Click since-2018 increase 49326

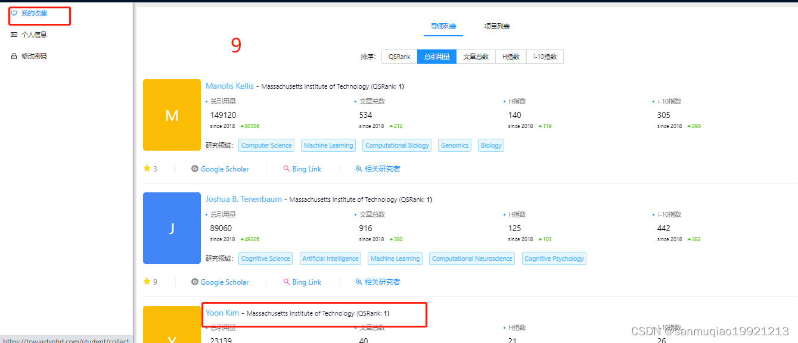250,239
